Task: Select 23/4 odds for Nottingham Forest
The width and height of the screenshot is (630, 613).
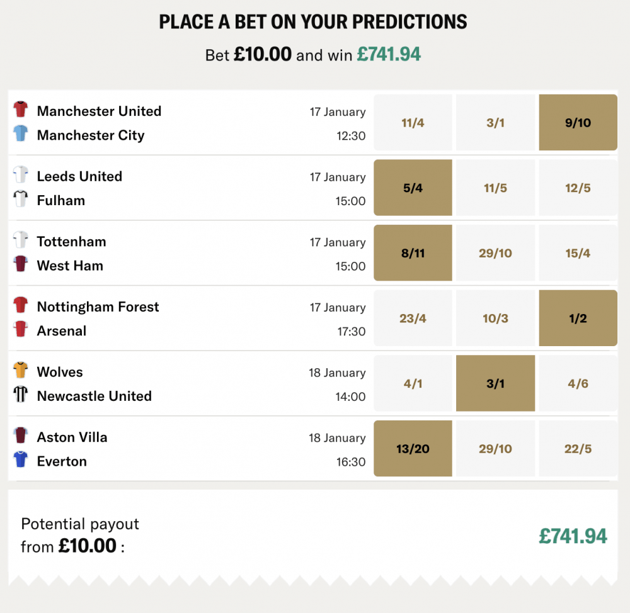Action: pos(413,318)
